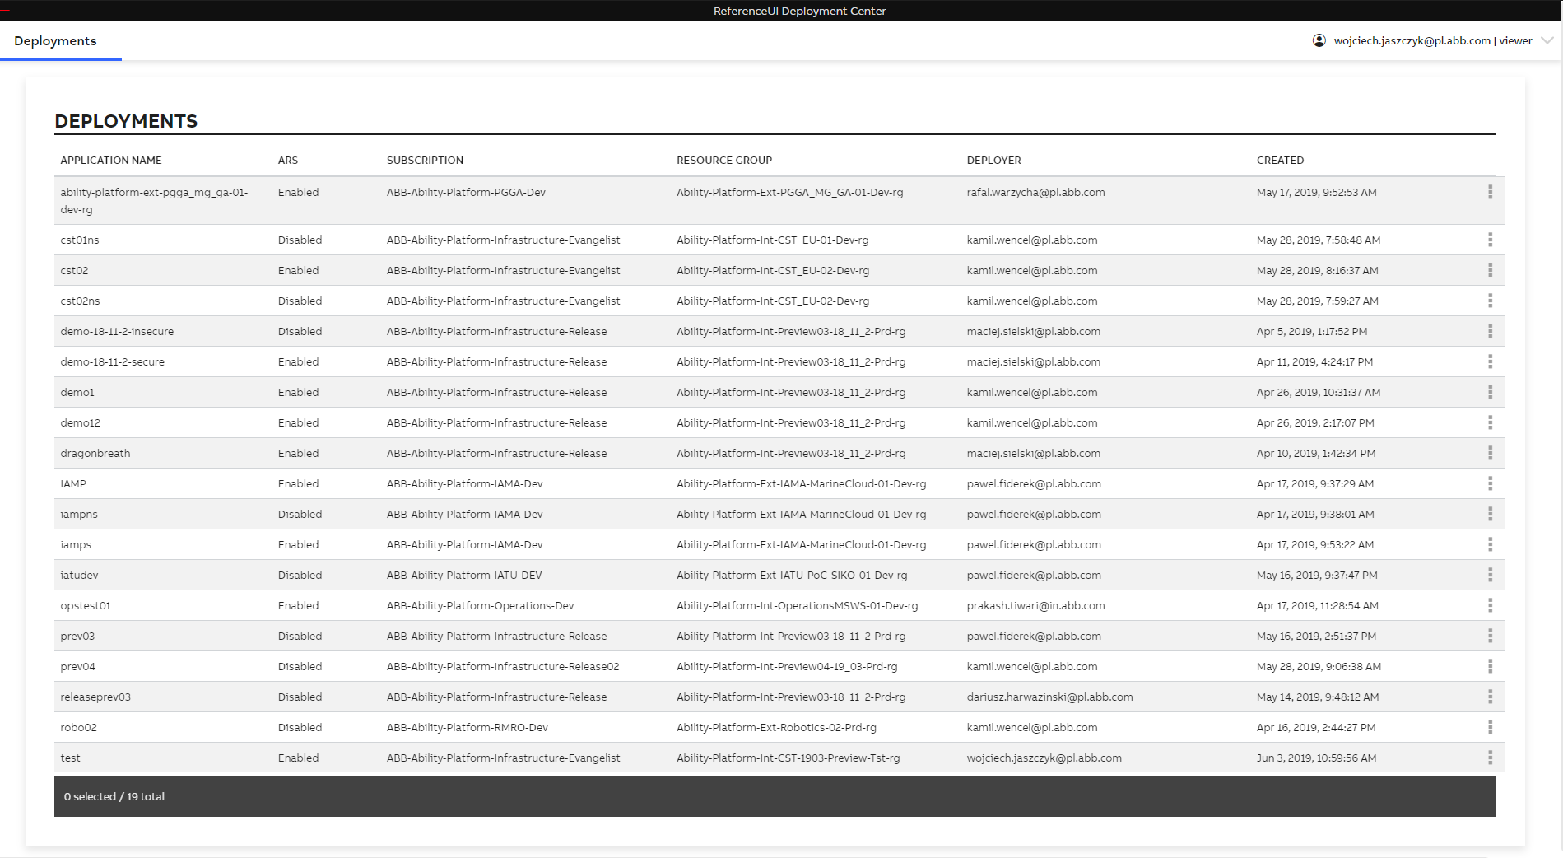This screenshot has height=858, width=1563.
Task: Open three-dot menu for demo1 row
Action: tap(1490, 392)
